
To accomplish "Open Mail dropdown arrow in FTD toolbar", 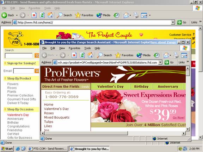I will (x=130, y=15).
